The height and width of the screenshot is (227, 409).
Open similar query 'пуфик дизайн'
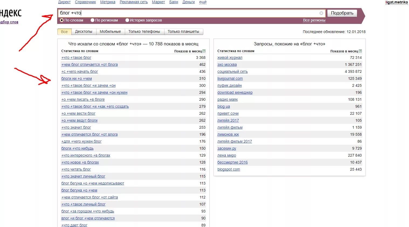coord(229,85)
